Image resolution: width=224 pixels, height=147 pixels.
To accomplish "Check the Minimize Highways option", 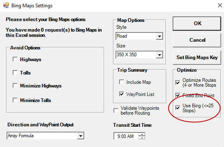I will [15, 86].
